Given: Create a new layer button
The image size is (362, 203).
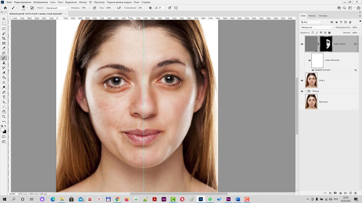Looking at the screenshot, I should (351, 193).
